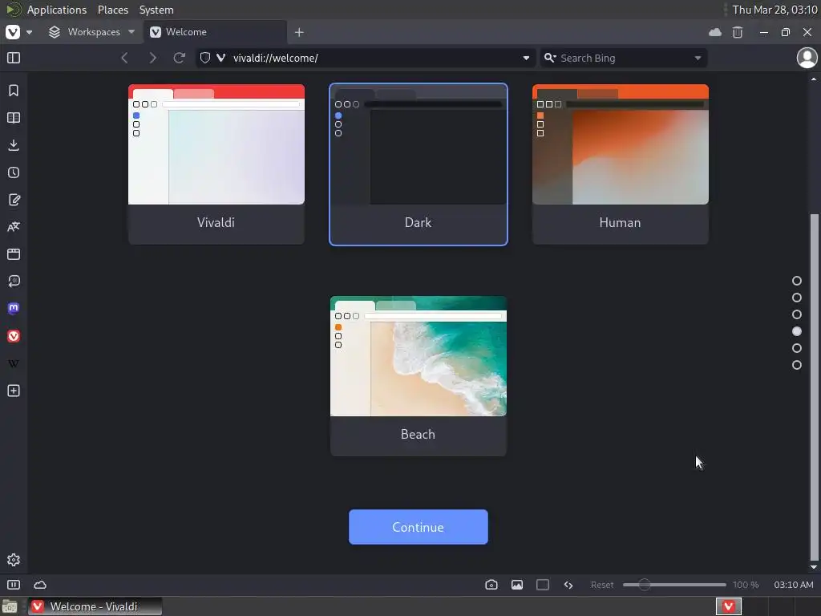Open the Downloads panel
The width and height of the screenshot is (821, 616).
click(14, 145)
